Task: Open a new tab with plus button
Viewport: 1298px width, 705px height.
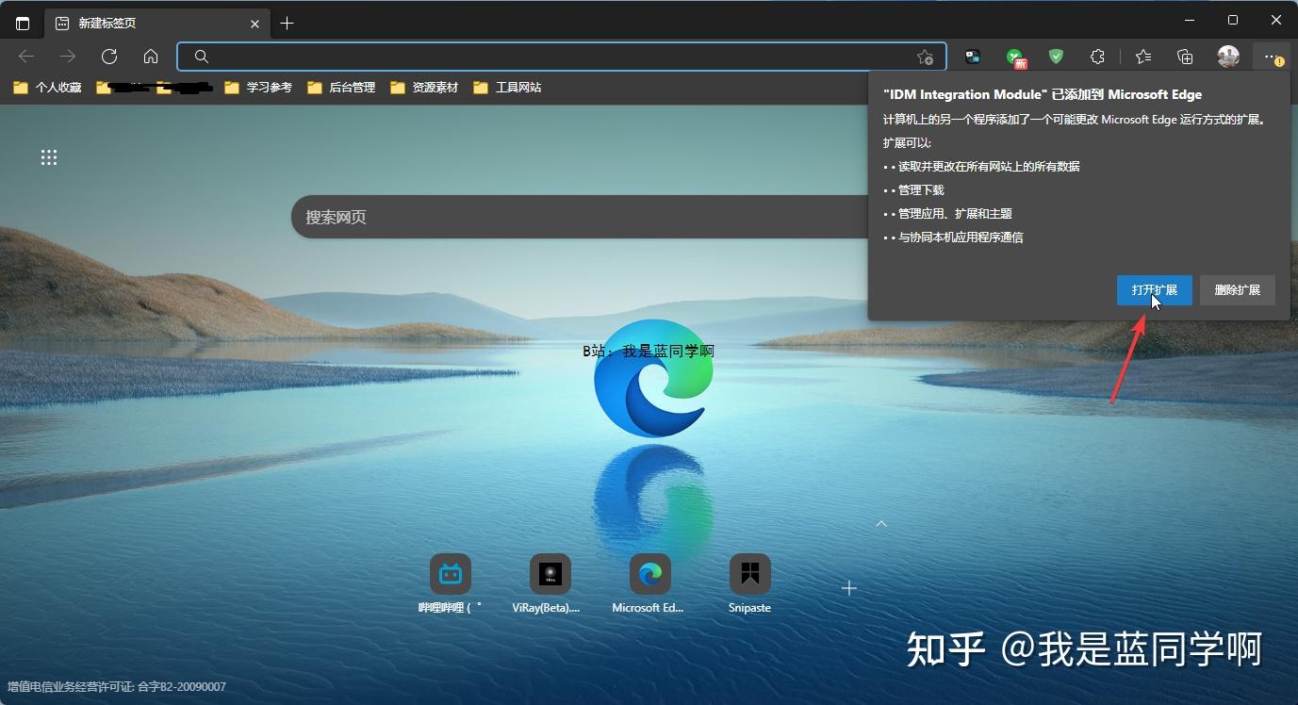Action: (288, 23)
